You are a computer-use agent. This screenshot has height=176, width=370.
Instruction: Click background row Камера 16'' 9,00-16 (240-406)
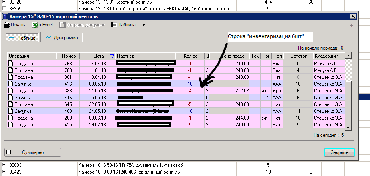click(129, 172)
